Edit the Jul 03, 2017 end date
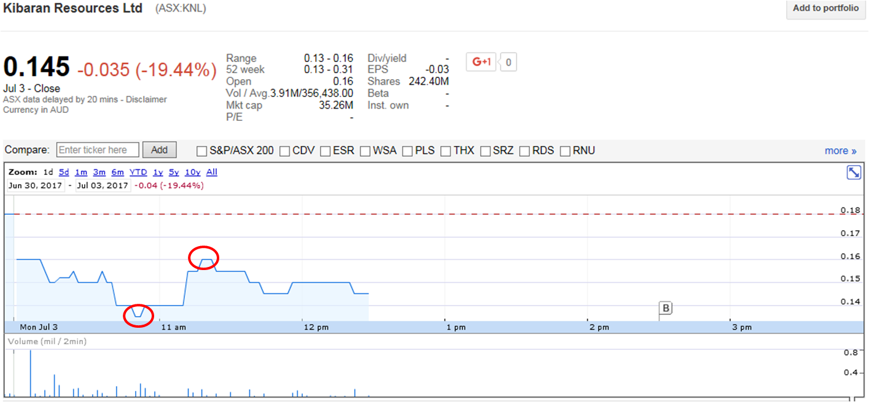The height and width of the screenshot is (402, 869). pyautogui.click(x=103, y=185)
